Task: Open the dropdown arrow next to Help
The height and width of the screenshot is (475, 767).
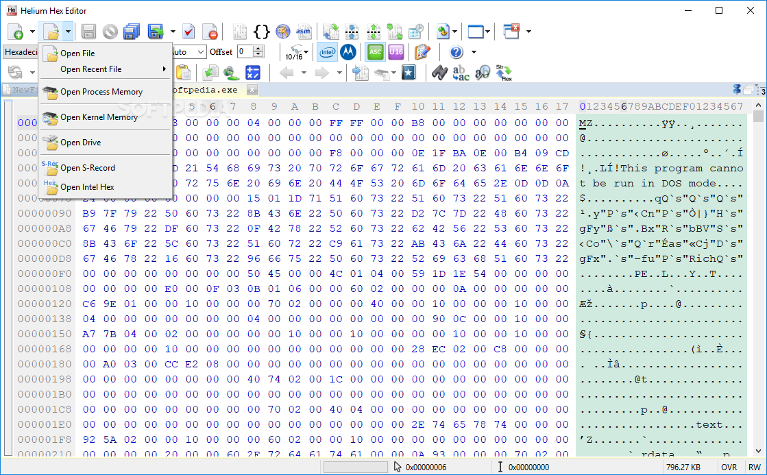Action: pyautogui.click(x=474, y=52)
